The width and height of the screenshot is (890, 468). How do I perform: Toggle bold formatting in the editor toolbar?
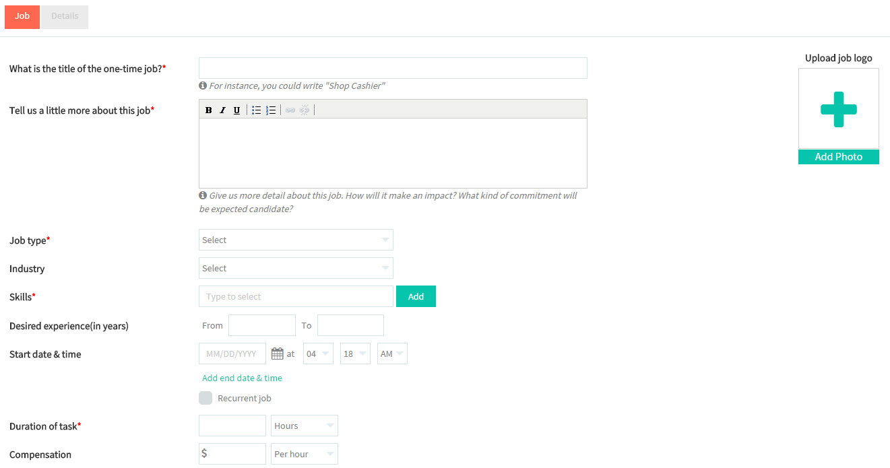pyautogui.click(x=209, y=110)
